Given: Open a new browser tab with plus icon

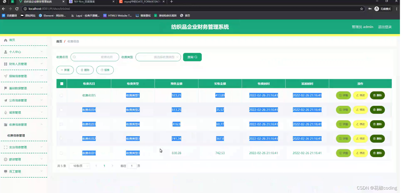Looking at the screenshot, I should click(x=171, y=2).
